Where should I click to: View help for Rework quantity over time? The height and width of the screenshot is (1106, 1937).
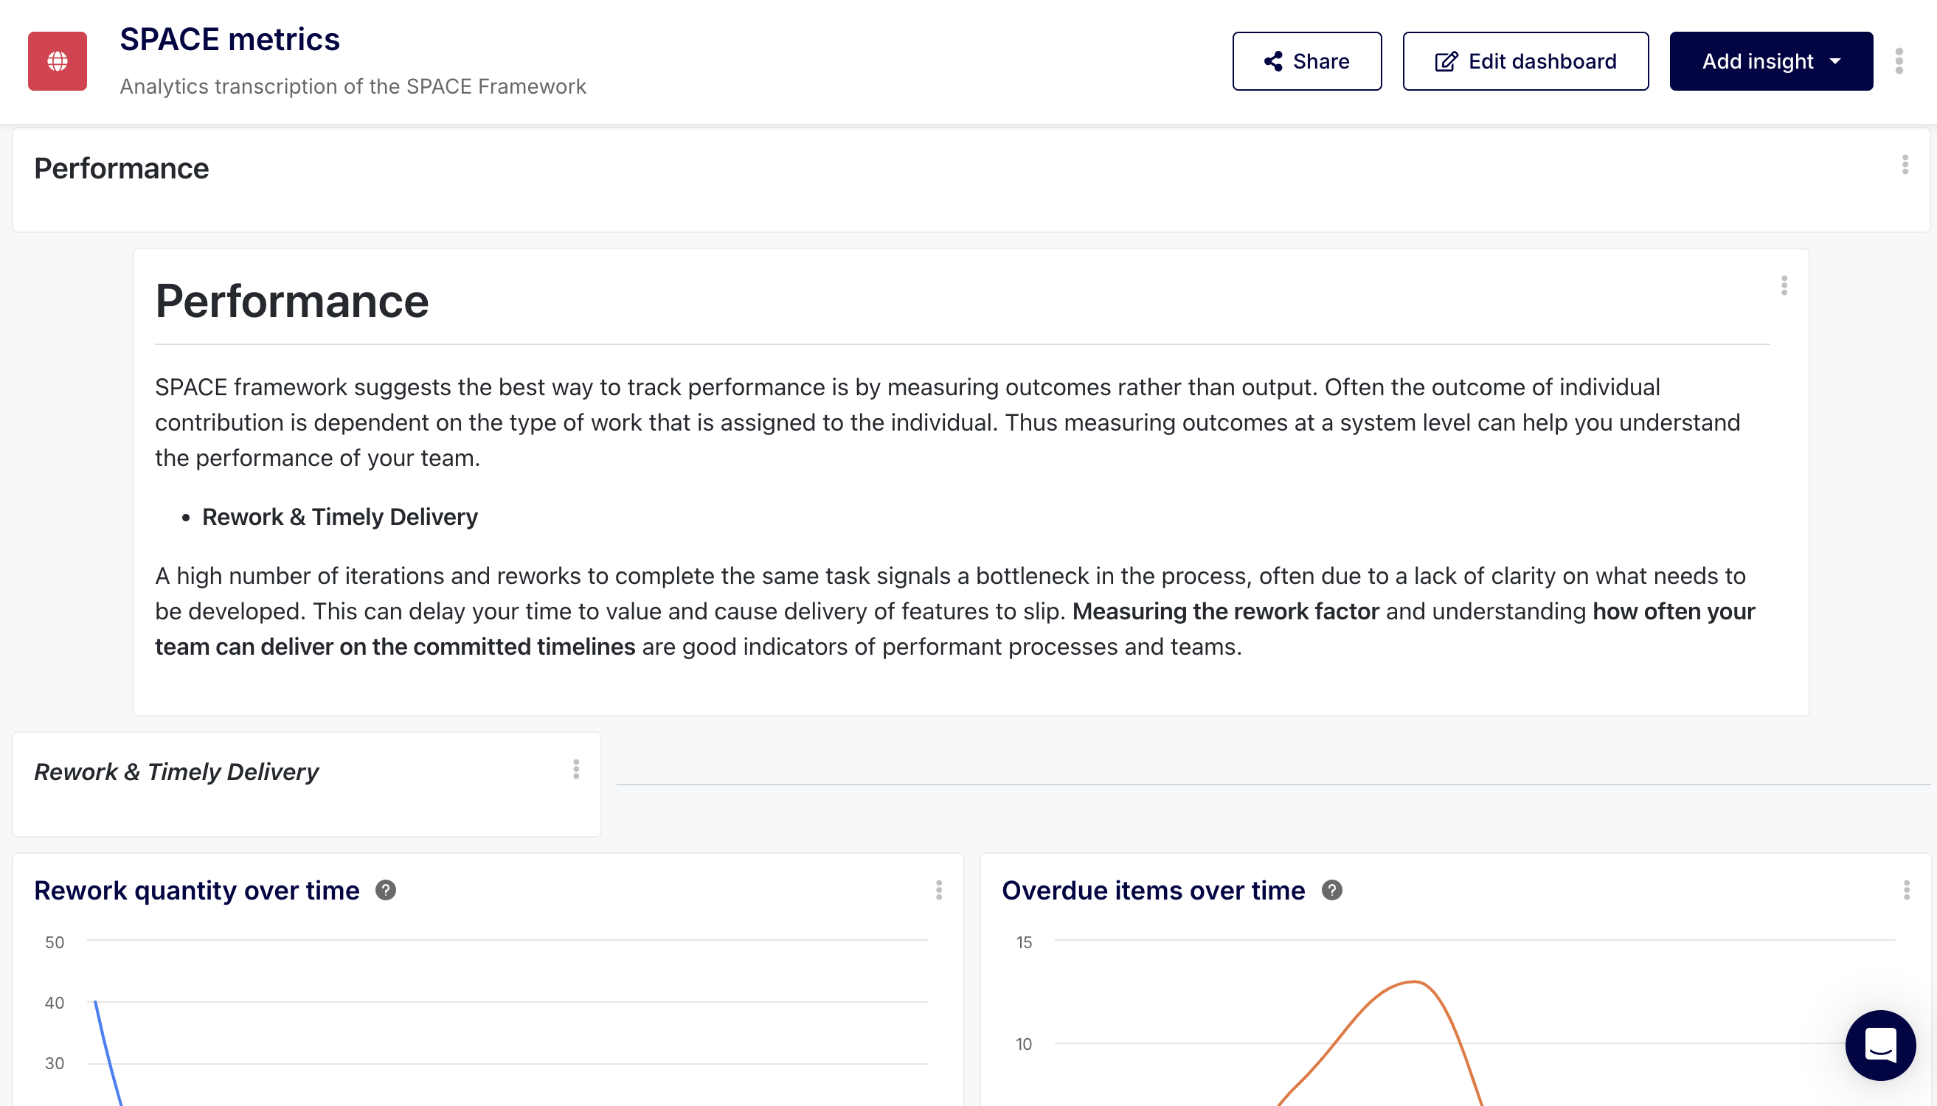pyautogui.click(x=386, y=890)
